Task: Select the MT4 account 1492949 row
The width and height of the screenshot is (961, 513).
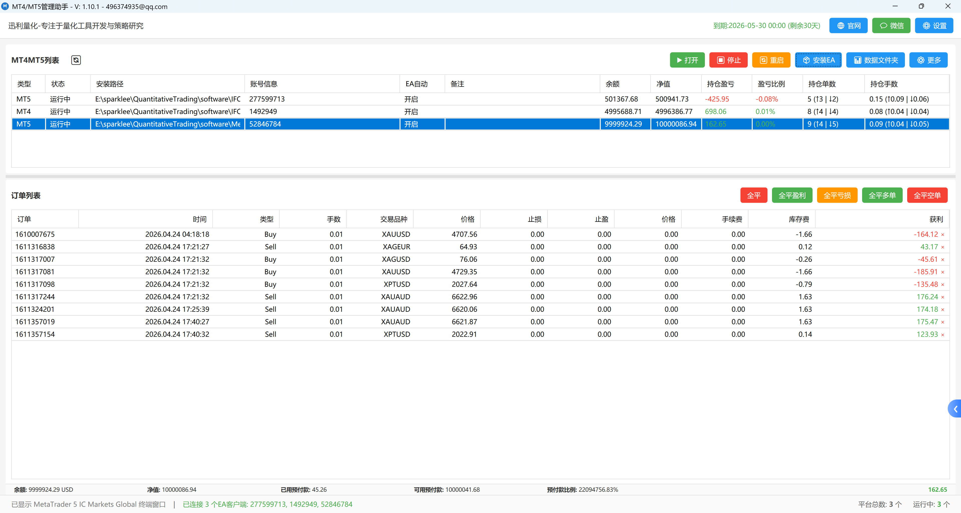Action: 480,111
